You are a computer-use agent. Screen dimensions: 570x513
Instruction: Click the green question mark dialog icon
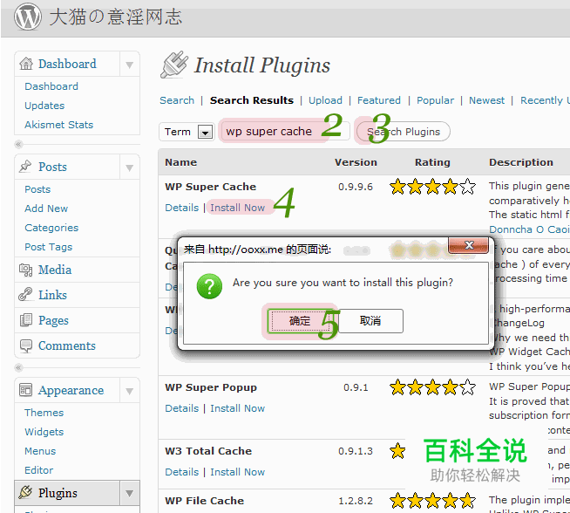tap(209, 286)
